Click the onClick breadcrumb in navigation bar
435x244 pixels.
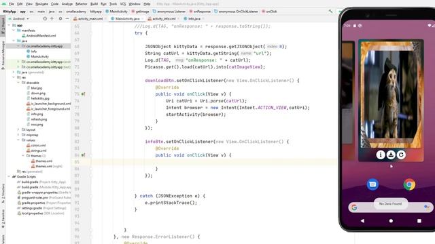[269, 12]
